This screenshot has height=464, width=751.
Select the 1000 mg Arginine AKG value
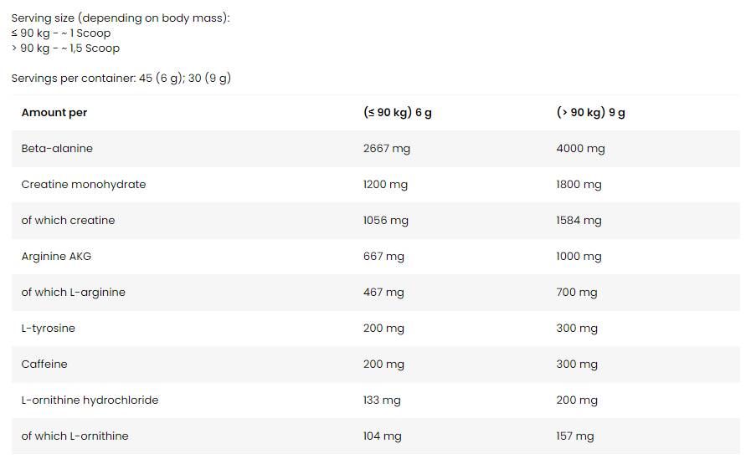579,257
